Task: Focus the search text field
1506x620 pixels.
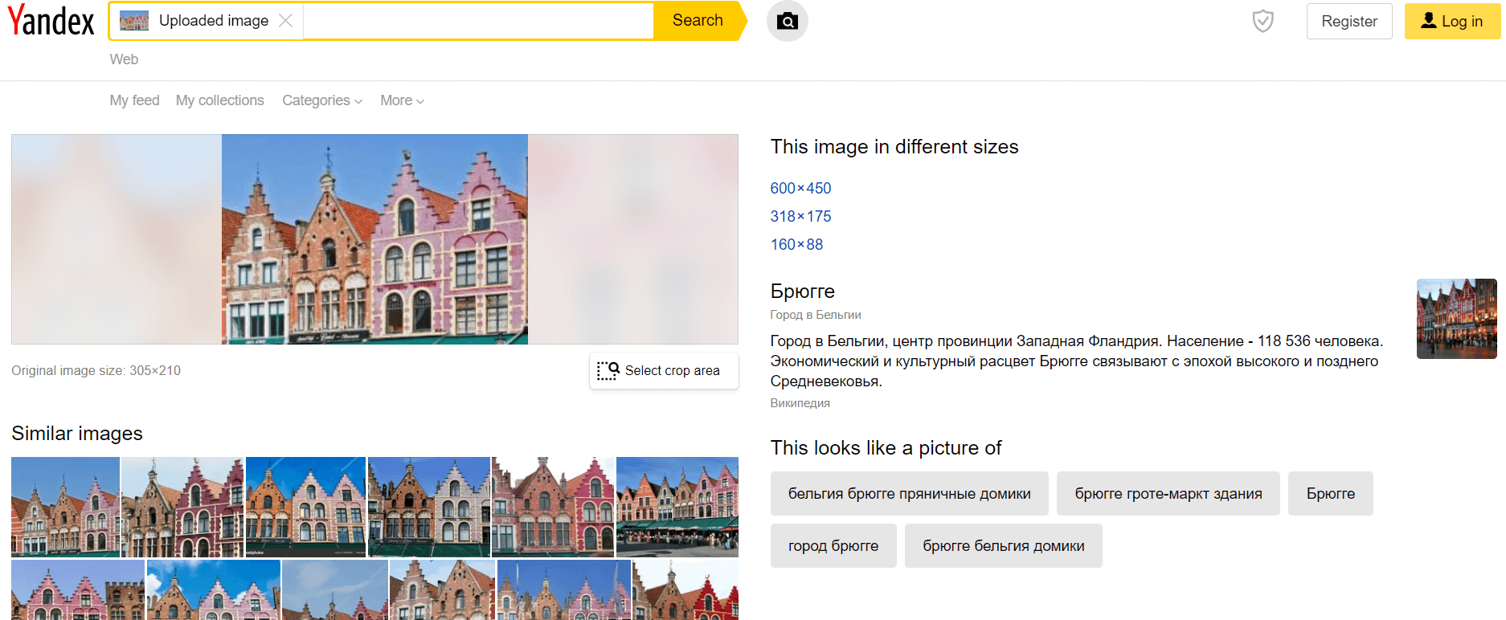Action: pyautogui.click(x=478, y=21)
